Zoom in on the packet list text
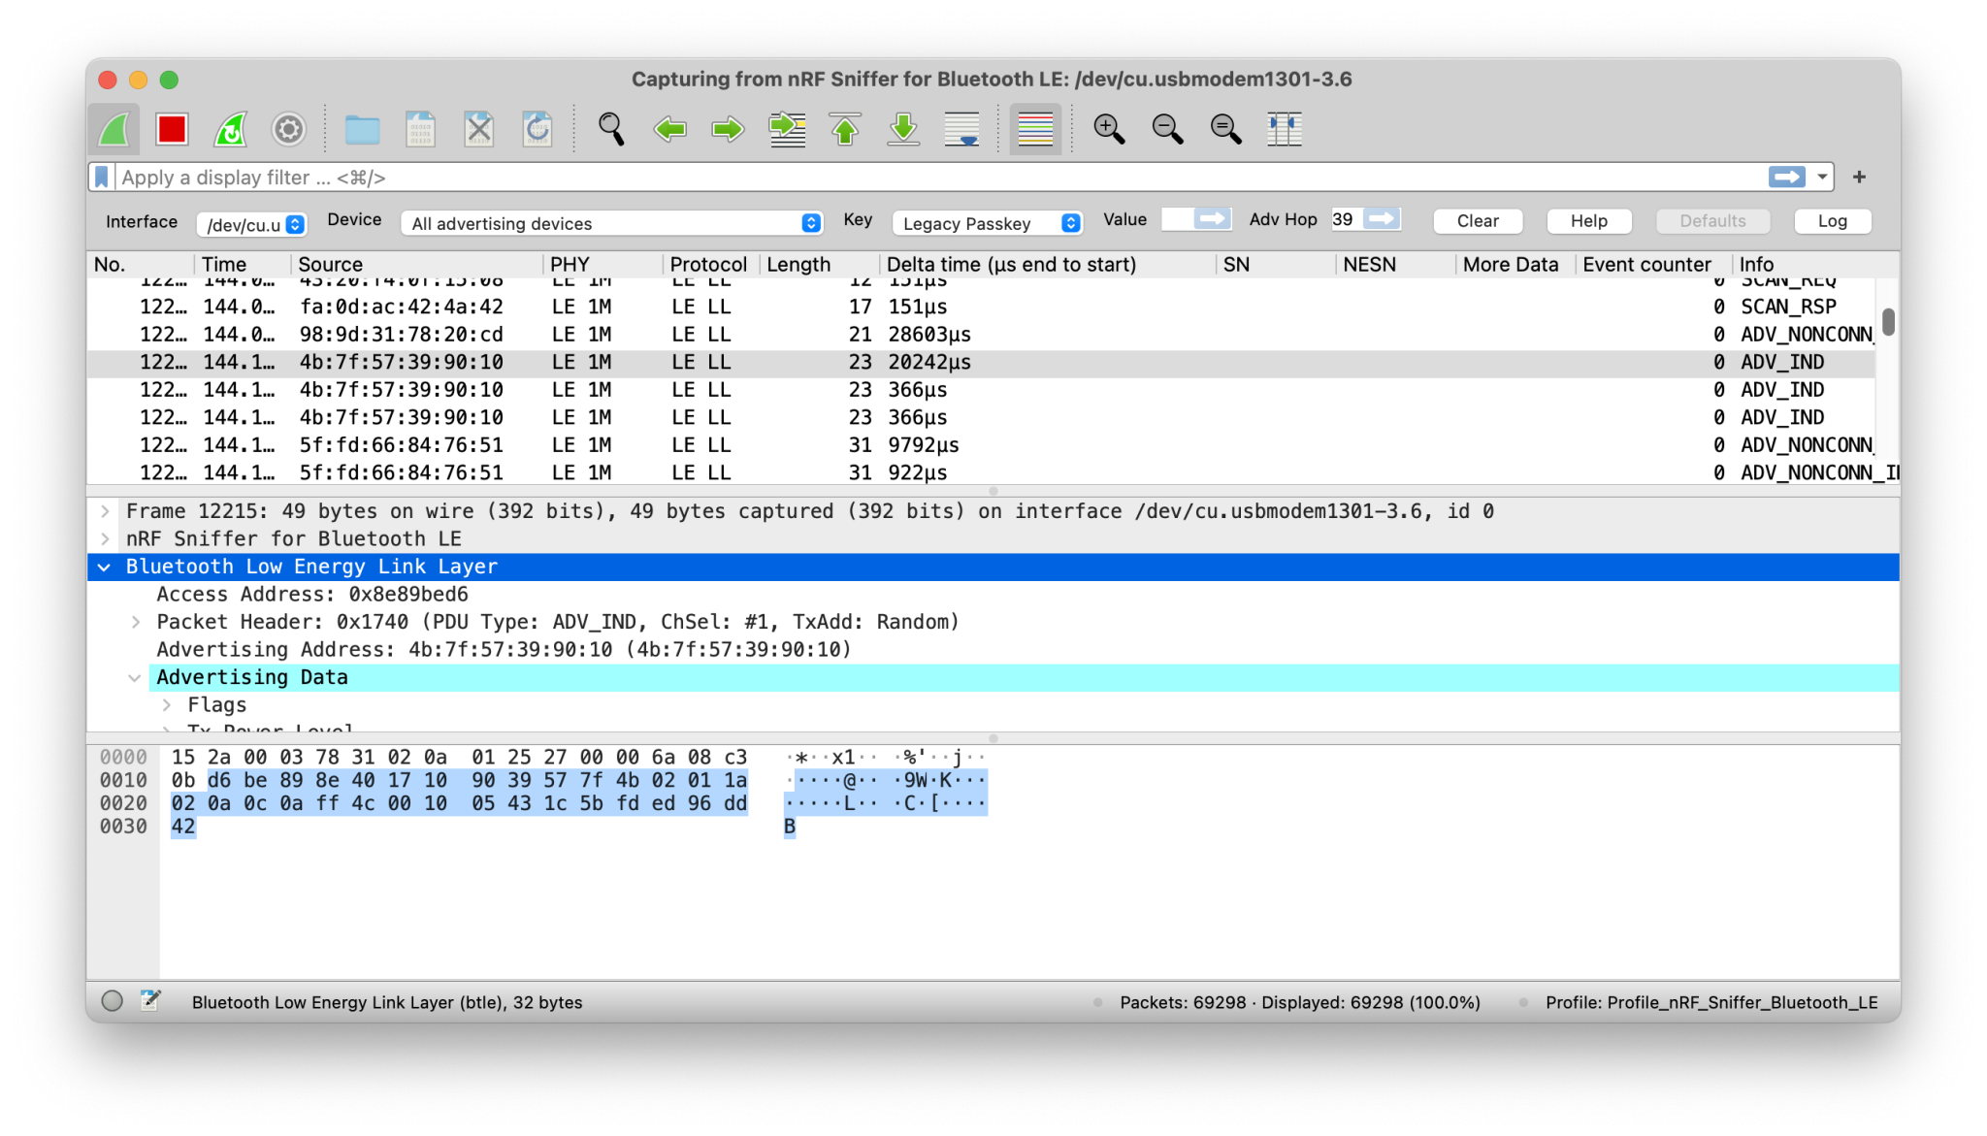Viewport: 1987px width, 1136px height. [x=1109, y=129]
